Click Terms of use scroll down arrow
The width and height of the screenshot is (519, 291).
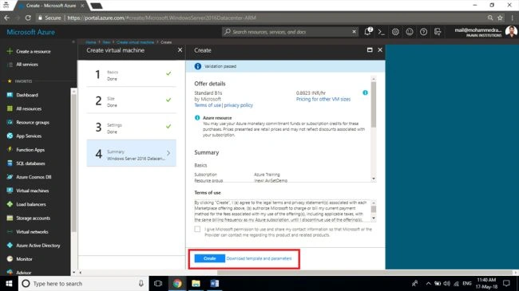tap(374, 218)
